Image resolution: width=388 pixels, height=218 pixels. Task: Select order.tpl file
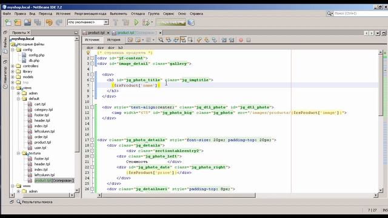tap(41, 137)
